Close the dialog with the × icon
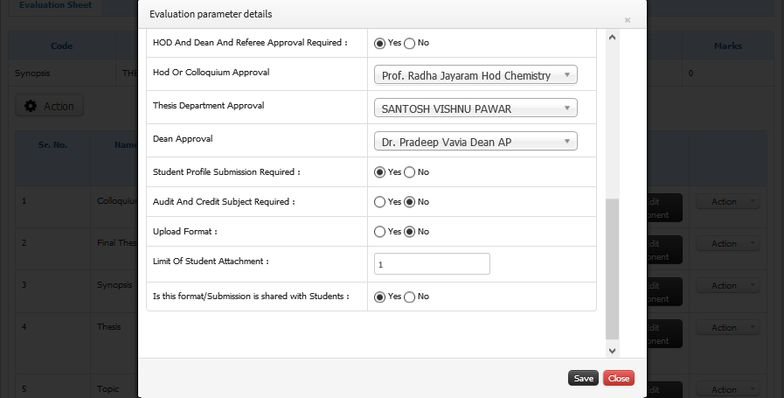 coord(627,20)
